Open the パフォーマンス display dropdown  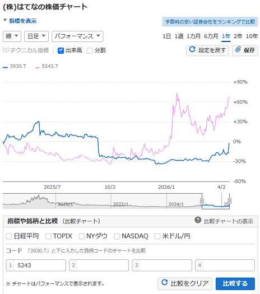click(x=77, y=36)
